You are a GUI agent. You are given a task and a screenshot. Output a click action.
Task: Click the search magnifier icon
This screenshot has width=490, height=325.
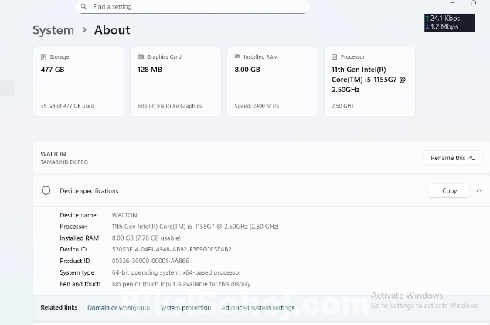83,6
